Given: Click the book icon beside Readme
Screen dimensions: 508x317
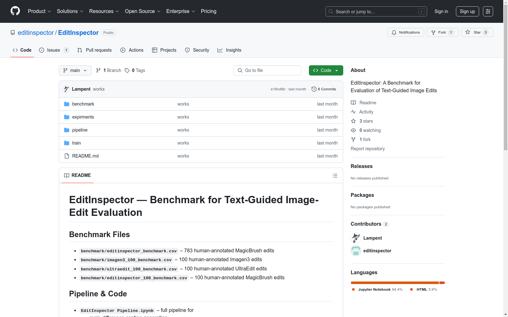Looking at the screenshot, I should [x=353, y=103].
